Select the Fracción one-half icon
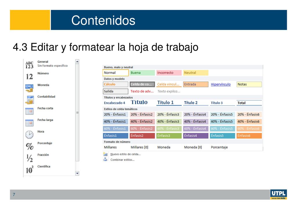 (30, 158)
